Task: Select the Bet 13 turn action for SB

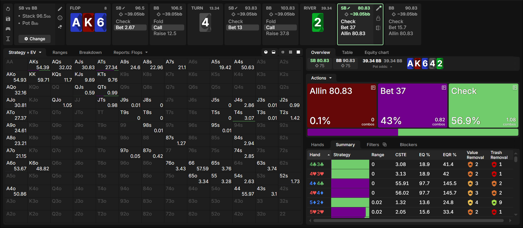Action: pos(243,27)
